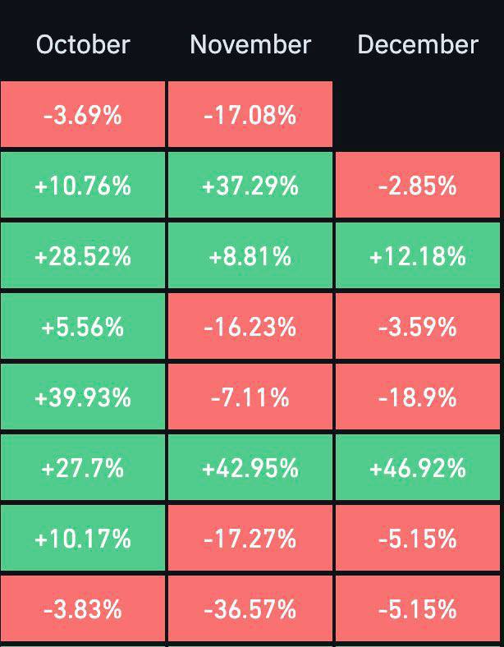Click the November column header
The width and height of the screenshot is (504, 647).
(250, 44)
